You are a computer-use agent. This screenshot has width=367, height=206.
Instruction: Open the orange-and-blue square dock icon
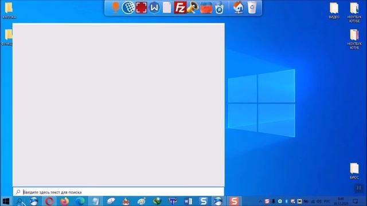point(206,7)
